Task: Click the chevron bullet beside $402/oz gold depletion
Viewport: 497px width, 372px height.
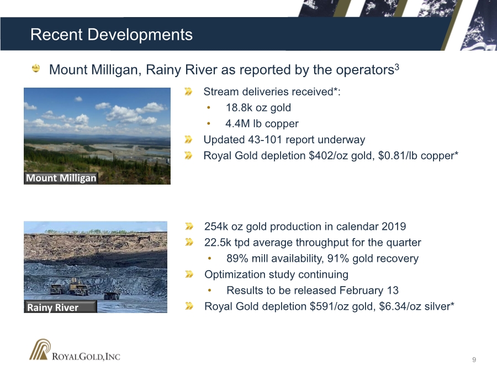Action: [188, 155]
